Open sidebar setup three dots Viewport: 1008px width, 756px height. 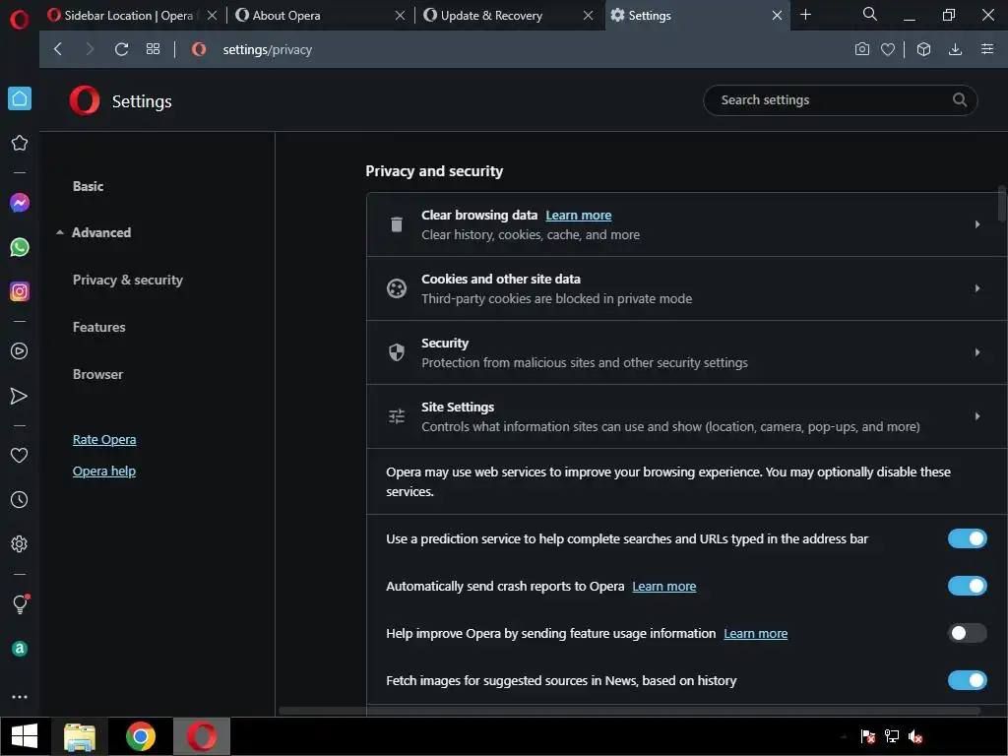(20, 697)
